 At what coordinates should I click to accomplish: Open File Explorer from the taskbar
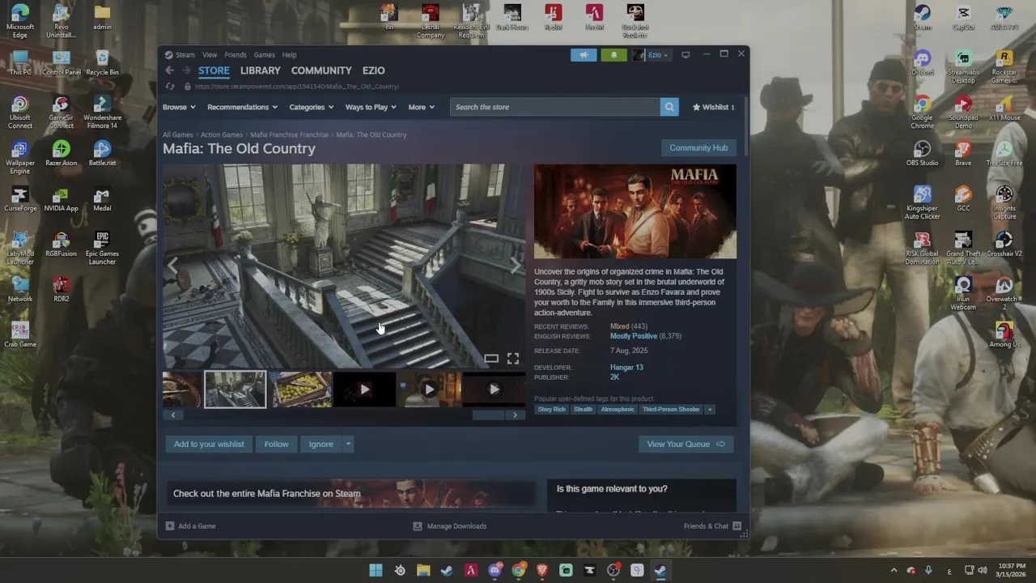click(423, 570)
